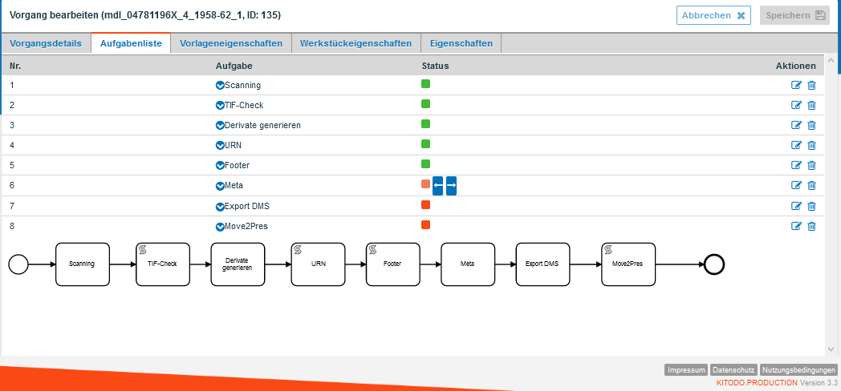841x391 pixels.
Task: Expand details for the Meta task
Action: (x=220, y=186)
